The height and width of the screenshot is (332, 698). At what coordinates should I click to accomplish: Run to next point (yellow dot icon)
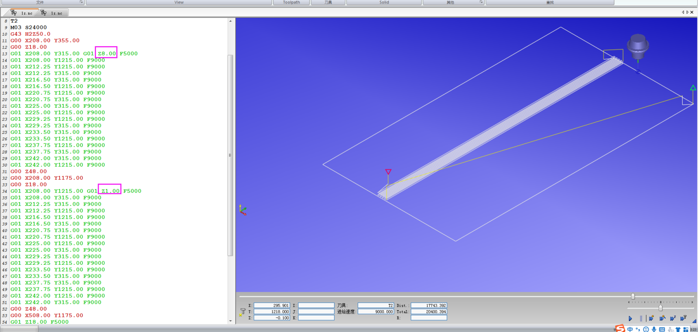tap(651, 318)
